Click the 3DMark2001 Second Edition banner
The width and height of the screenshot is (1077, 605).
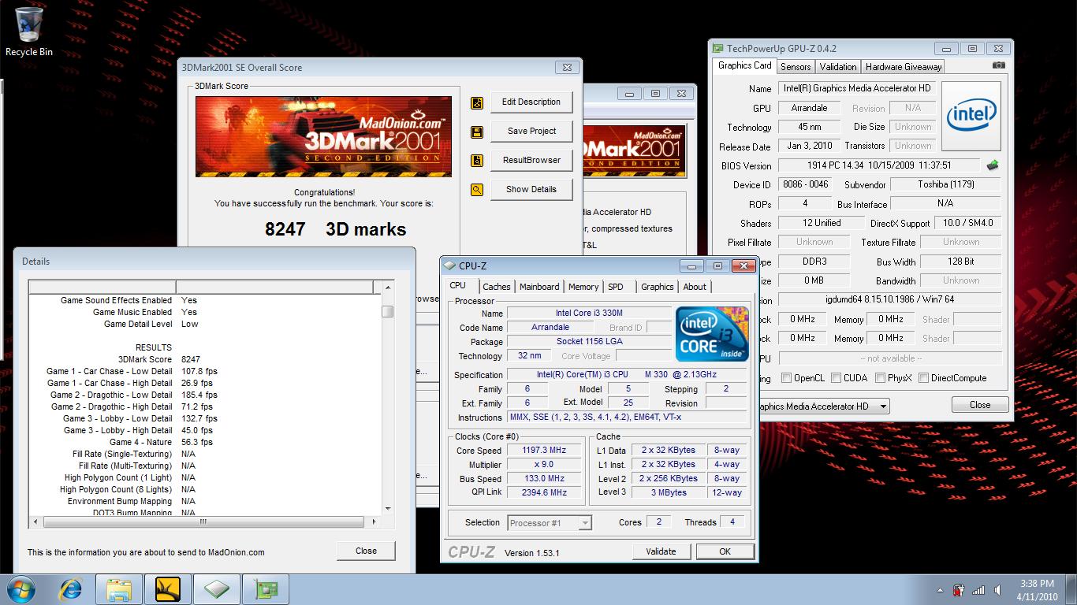[x=323, y=136]
